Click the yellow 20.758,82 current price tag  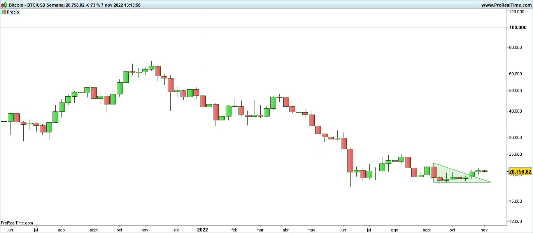(520, 172)
